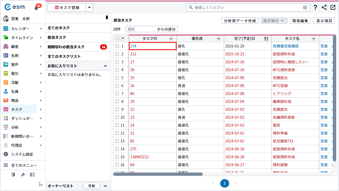The width and height of the screenshot is (339, 191).
Task: Collapse the お気に入りリスト section
Action: pos(105,66)
